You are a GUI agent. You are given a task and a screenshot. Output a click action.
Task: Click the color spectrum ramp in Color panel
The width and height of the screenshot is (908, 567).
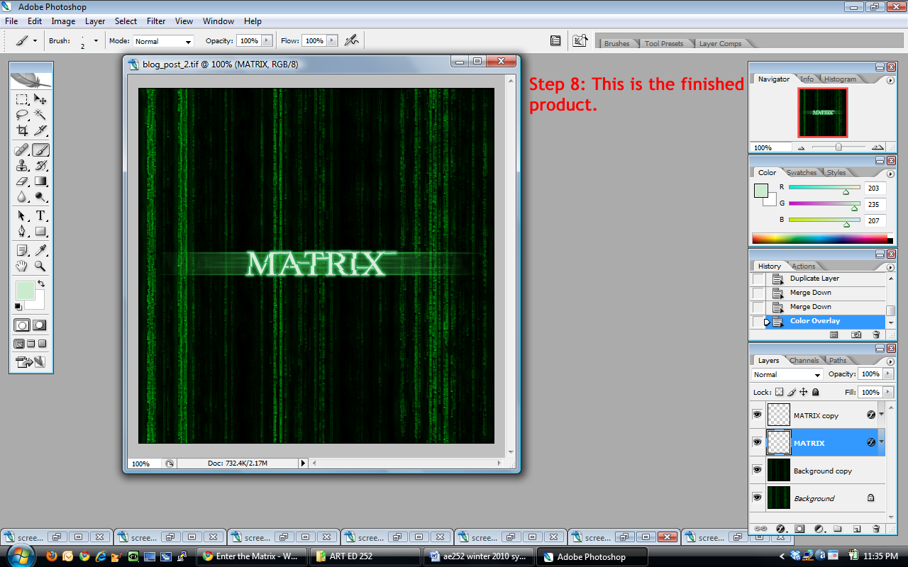coord(819,239)
